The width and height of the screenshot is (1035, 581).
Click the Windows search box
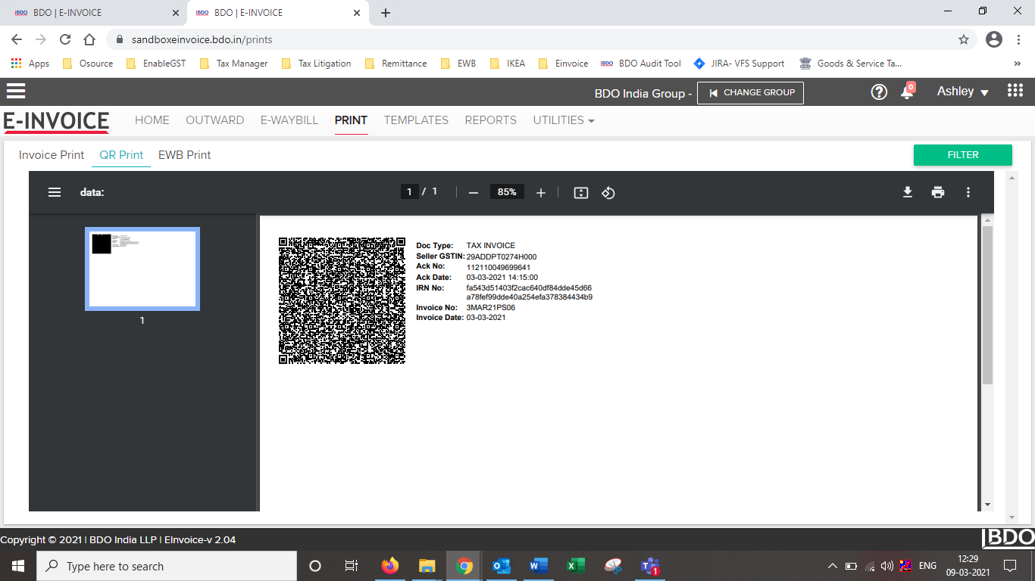[166, 566]
